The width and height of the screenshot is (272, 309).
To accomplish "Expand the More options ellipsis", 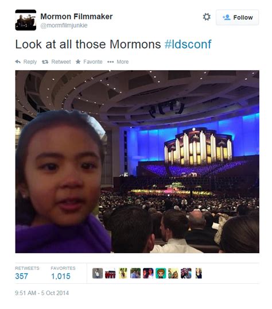I will click(111, 62).
